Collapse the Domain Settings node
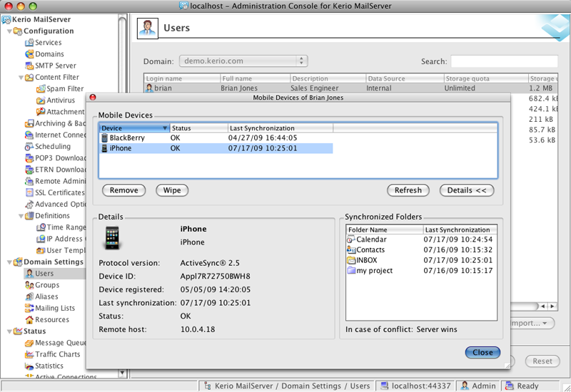Image resolution: width=571 pixels, height=392 pixels. (9, 262)
